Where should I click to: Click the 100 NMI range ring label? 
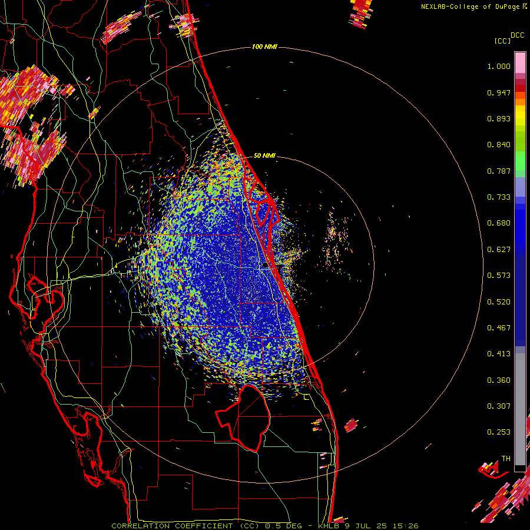tap(264, 47)
